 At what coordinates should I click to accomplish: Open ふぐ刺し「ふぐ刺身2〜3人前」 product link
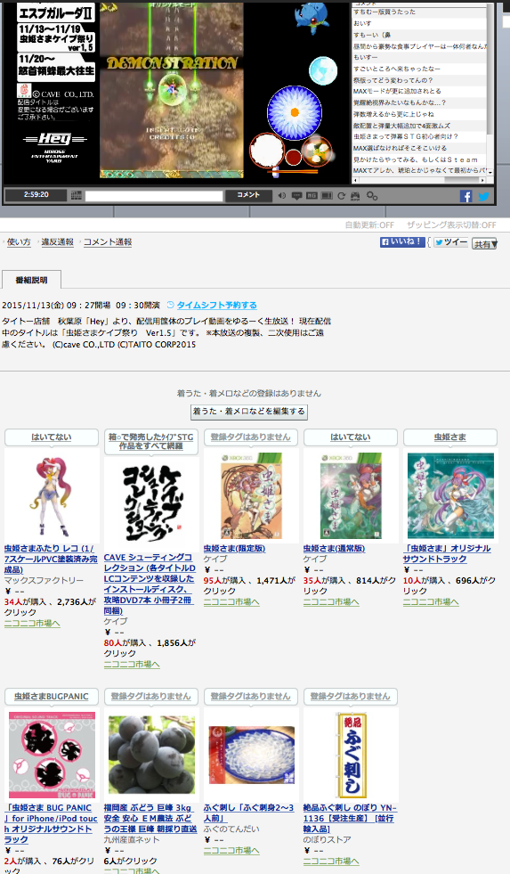[x=249, y=813]
